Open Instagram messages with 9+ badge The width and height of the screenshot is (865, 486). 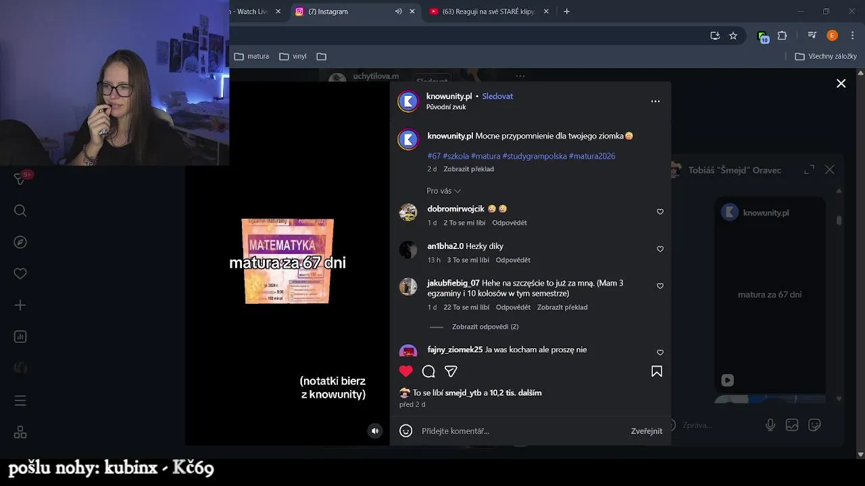point(20,179)
